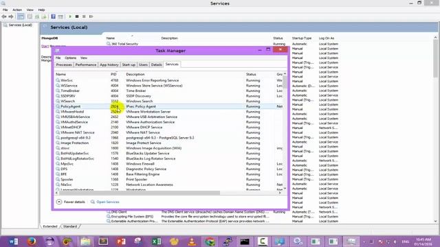Image resolution: width=440 pixels, height=247 pixels.
Task: Select Standard tab in Services window
Action: pyautogui.click(x=70, y=226)
